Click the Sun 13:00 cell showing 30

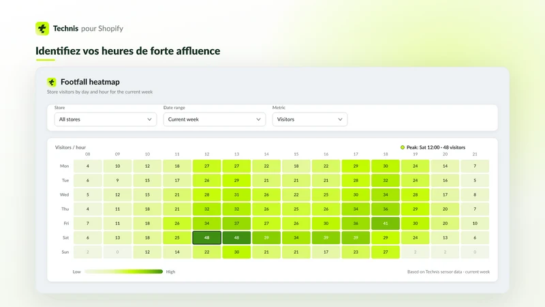pyautogui.click(x=236, y=252)
